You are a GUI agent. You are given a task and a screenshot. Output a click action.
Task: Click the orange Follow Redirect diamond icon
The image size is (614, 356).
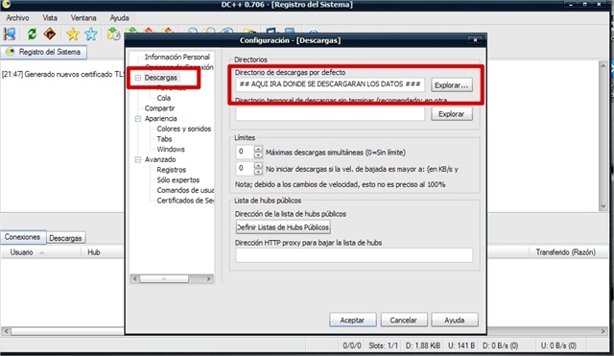50,35
